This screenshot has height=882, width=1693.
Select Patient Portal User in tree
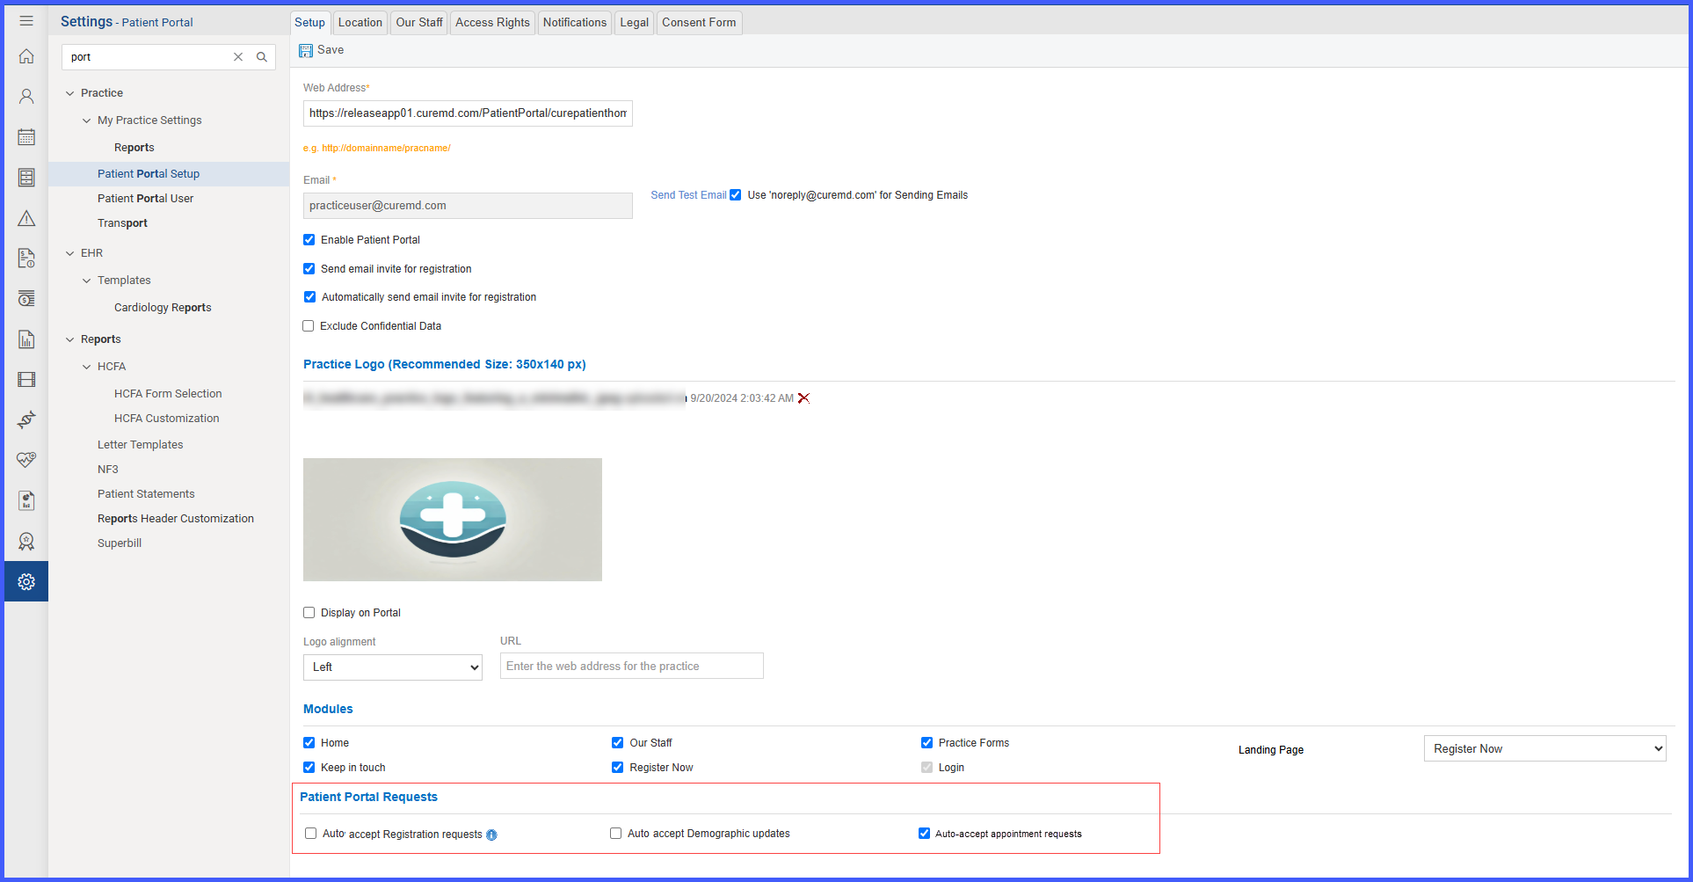(x=146, y=199)
